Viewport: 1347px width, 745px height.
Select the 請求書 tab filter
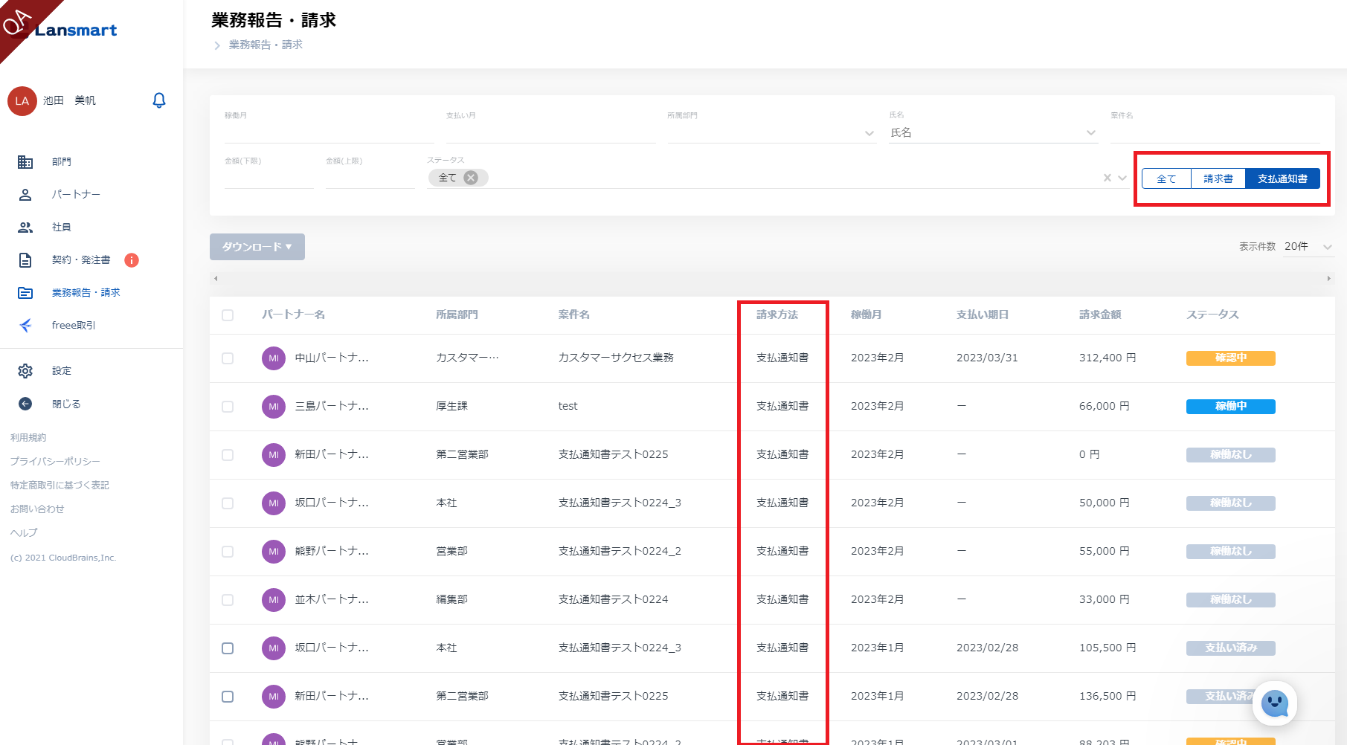[1218, 179]
